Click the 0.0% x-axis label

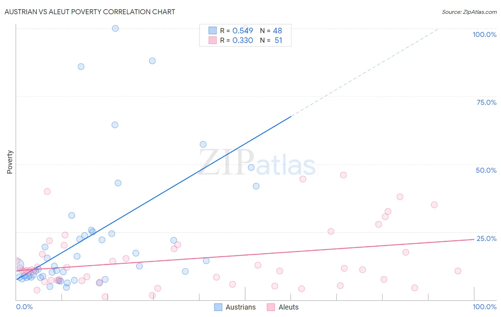tap(25, 307)
